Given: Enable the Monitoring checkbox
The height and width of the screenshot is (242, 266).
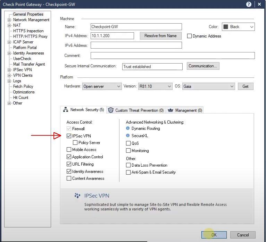Looking at the screenshot, I should pos(128,151).
